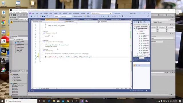
Task: Click Attach to Unity button
Action: 78,16
